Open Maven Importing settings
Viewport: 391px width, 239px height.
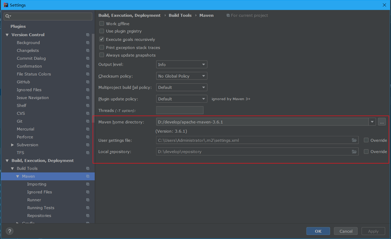pyautogui.click(x=37, y=184)
